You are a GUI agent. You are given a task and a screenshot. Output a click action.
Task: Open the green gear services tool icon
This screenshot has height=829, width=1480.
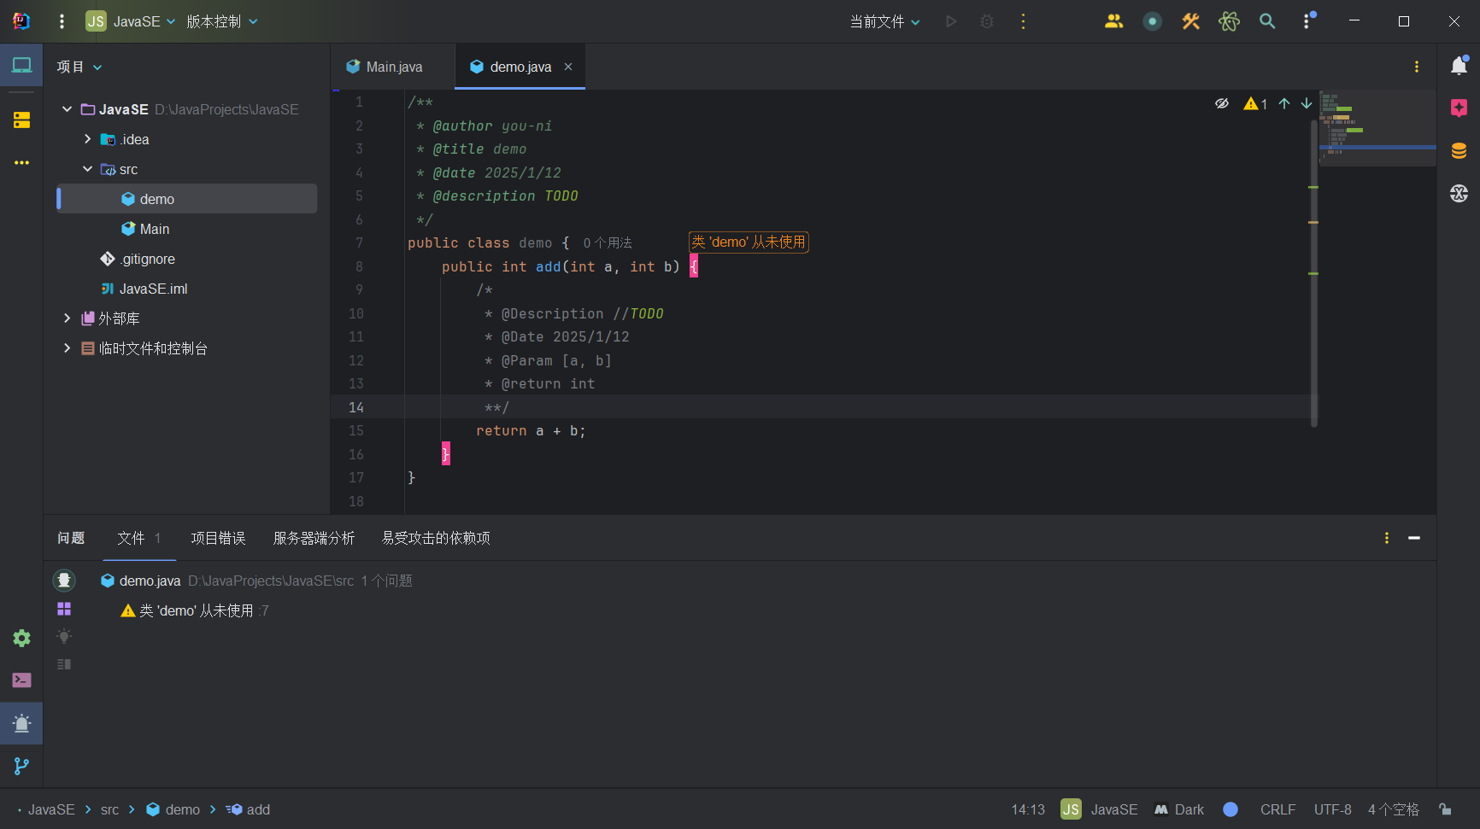coord(21,638)
